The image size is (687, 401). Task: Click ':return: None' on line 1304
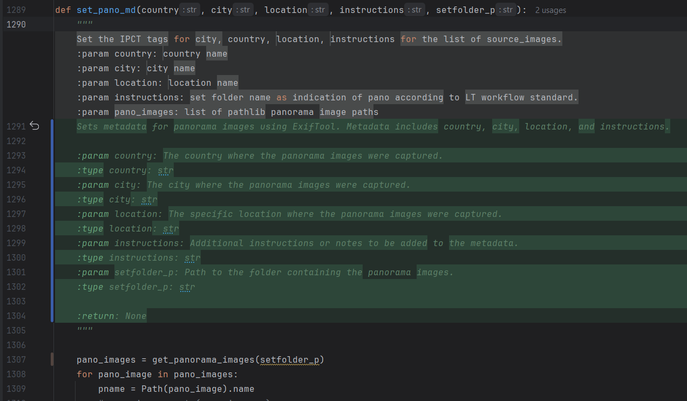112,316
